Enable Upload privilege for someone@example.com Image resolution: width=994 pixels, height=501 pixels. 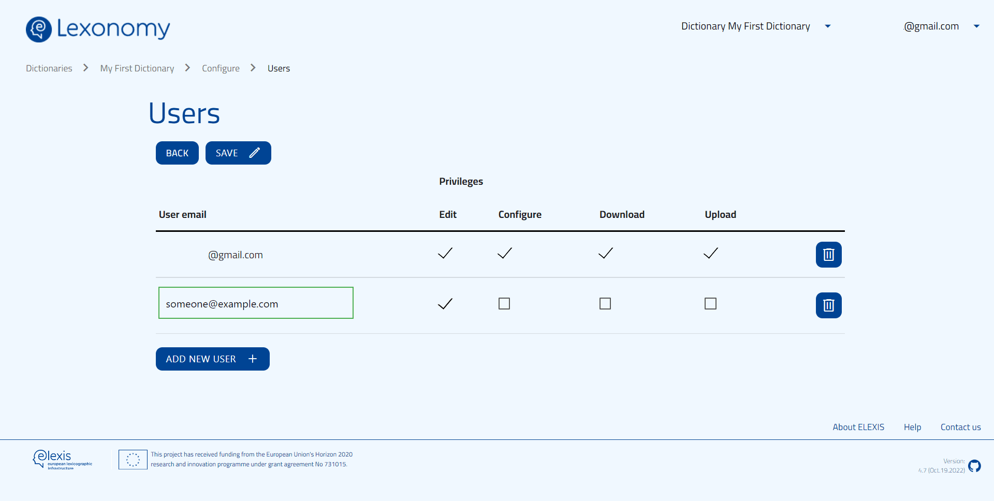coord(710,304)
